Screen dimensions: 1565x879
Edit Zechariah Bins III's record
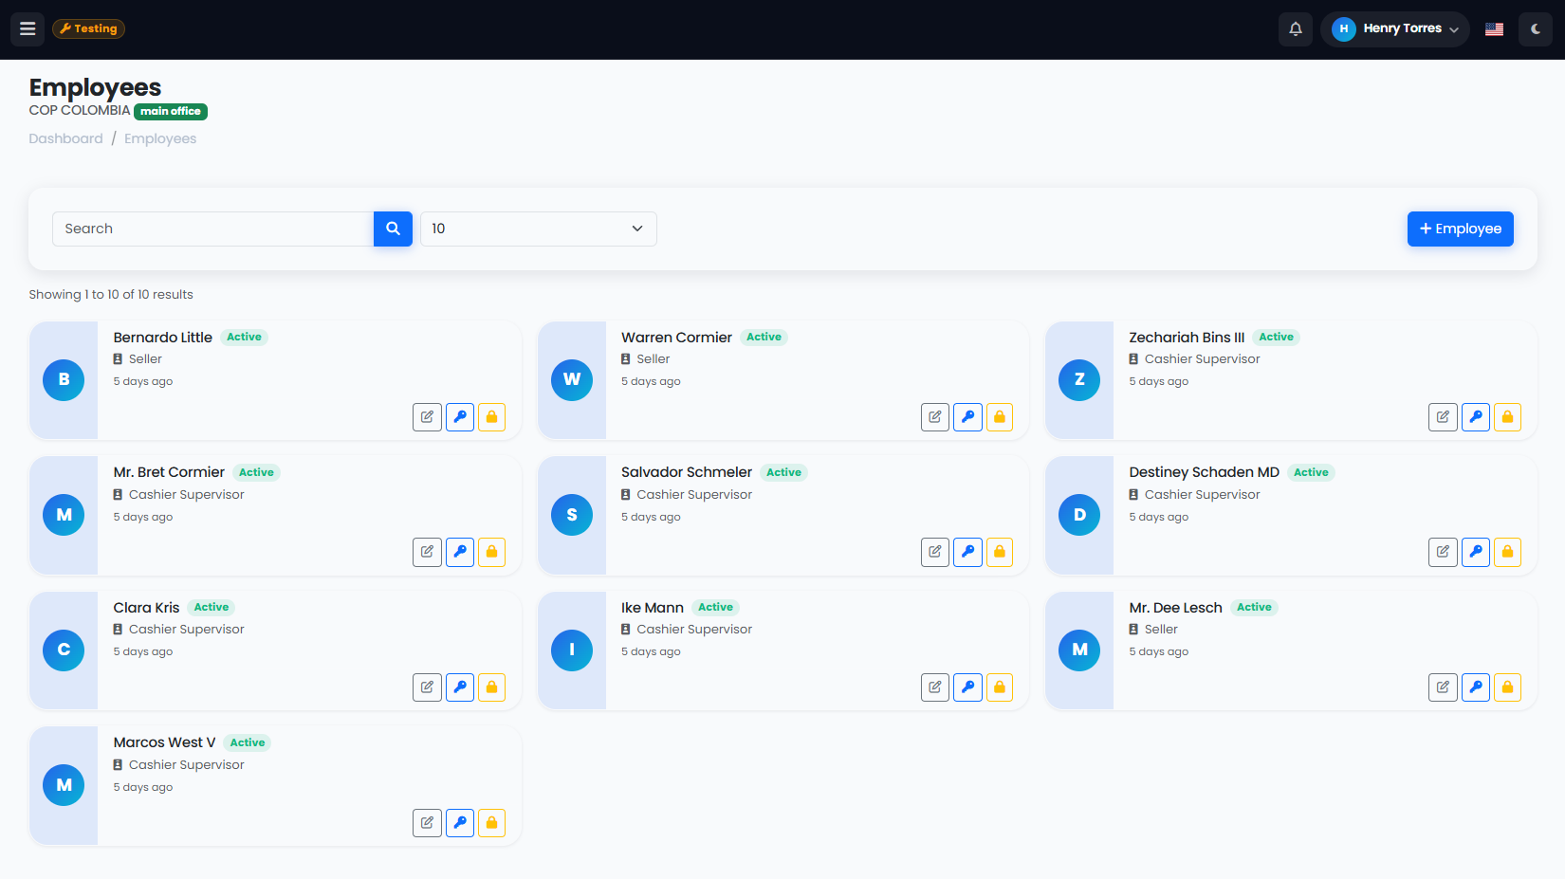coord(1443,417)
